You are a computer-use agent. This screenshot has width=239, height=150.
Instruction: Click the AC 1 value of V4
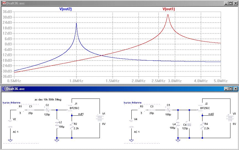[137, 132]
